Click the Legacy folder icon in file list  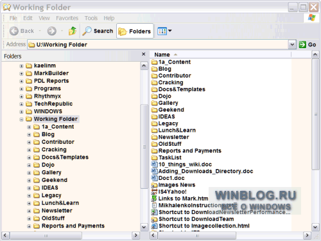[x=154, y=123]
